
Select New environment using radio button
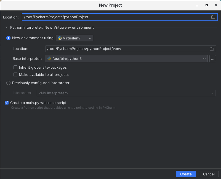pos(9,38)
